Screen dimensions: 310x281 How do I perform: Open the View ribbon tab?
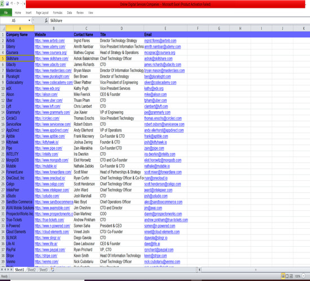91,12
